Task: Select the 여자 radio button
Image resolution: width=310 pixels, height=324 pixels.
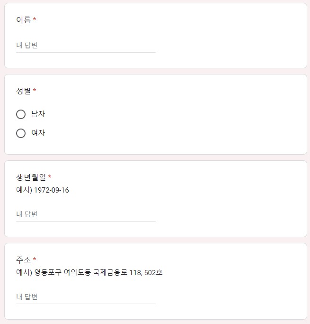Action: tap(21, 133)
